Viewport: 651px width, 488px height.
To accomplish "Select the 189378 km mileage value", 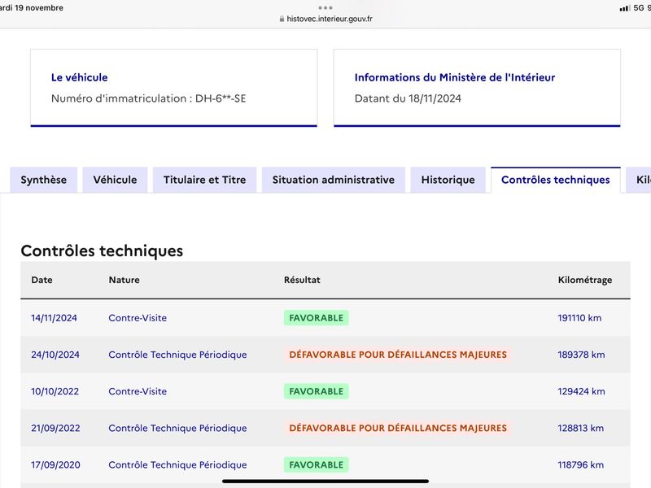I will (x=581, y=355).
